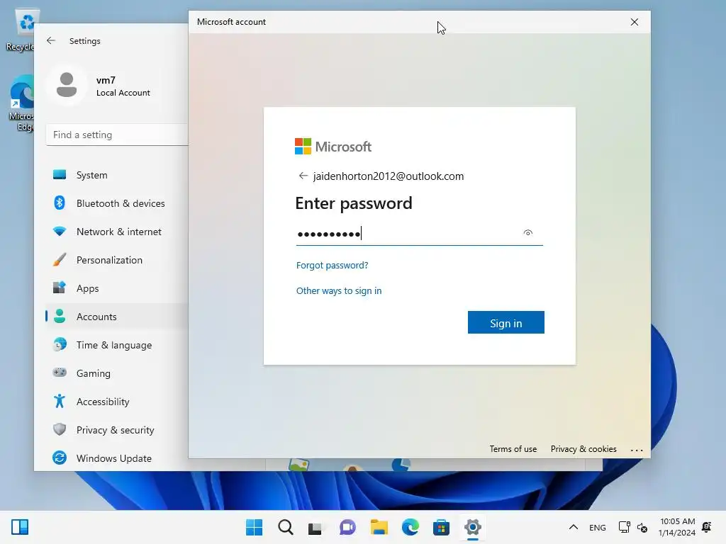726x544 pixels.
Task: Open Terms of use link
Action: tap(513, 448)
